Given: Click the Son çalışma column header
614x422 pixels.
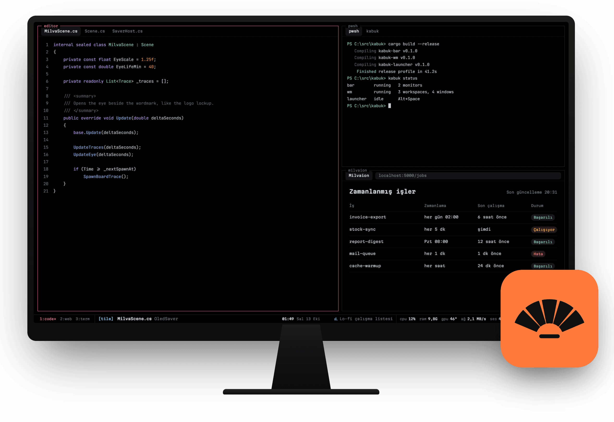Looking at the screenshot, I should pos(490,206).
